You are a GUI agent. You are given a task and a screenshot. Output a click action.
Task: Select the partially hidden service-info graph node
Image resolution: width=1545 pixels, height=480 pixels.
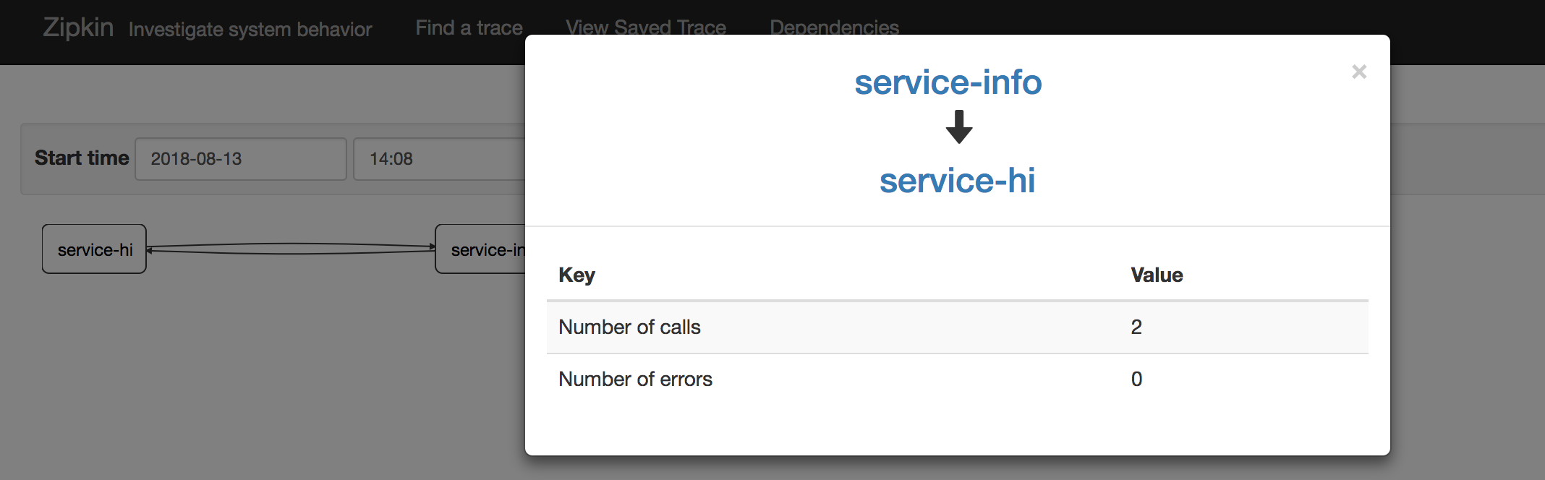pyautogui.click(x=481, y=249)
